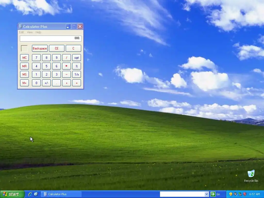Image resolution: width=264 pixels, height=198 pixels.
Task: Launch Internet Explorer from Quick Launch
Action: pos(30,194)
